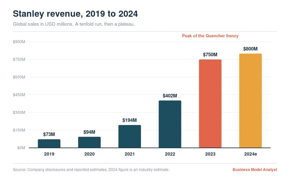Viewport: 290px width, 180px height.
Task: Click the '2019' x-axis label
Action: click(x=49, y=154)
